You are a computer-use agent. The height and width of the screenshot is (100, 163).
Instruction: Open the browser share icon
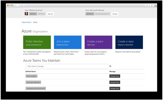(x=147, y=5)
